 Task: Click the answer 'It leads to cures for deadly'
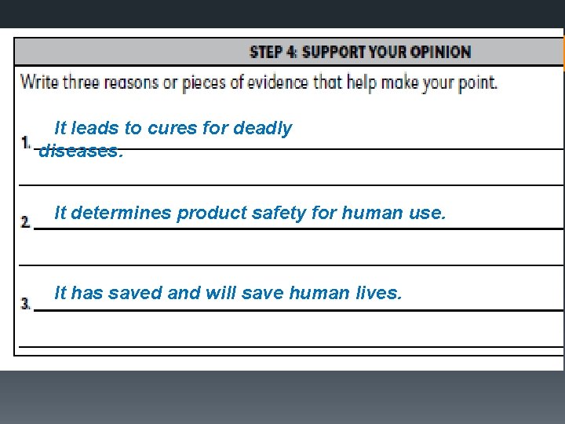(x=173, y=128)
